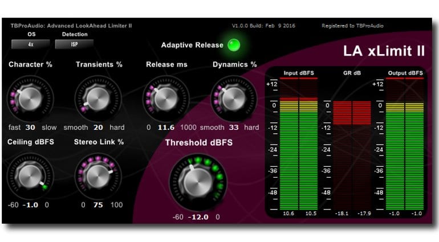Click the version text V1.0.0 Build

(263, 26)
